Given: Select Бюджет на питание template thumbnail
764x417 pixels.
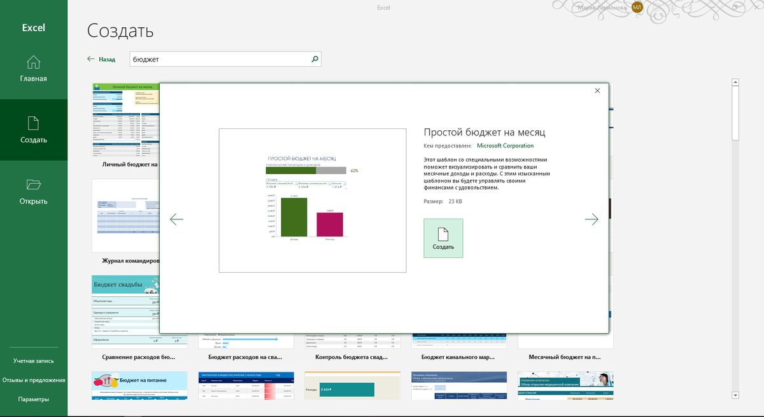Looking at the screenshot, I should point(139,385).
